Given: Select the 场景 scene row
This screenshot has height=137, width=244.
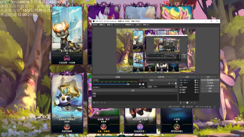Looking at the screenshot, I should point(135,93).
